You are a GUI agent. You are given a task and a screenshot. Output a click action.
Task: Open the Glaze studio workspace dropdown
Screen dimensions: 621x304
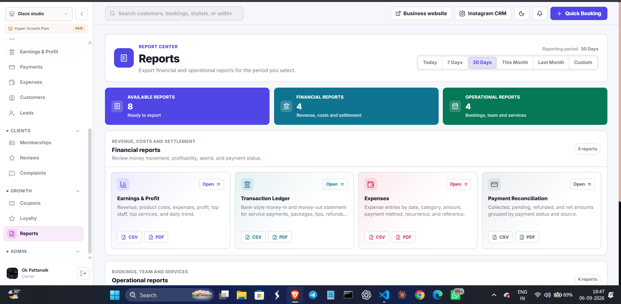click(39, 14)
